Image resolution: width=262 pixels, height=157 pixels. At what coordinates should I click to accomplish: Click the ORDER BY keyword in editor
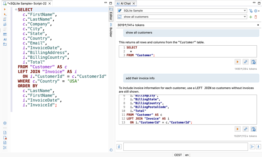pos(27,86)
